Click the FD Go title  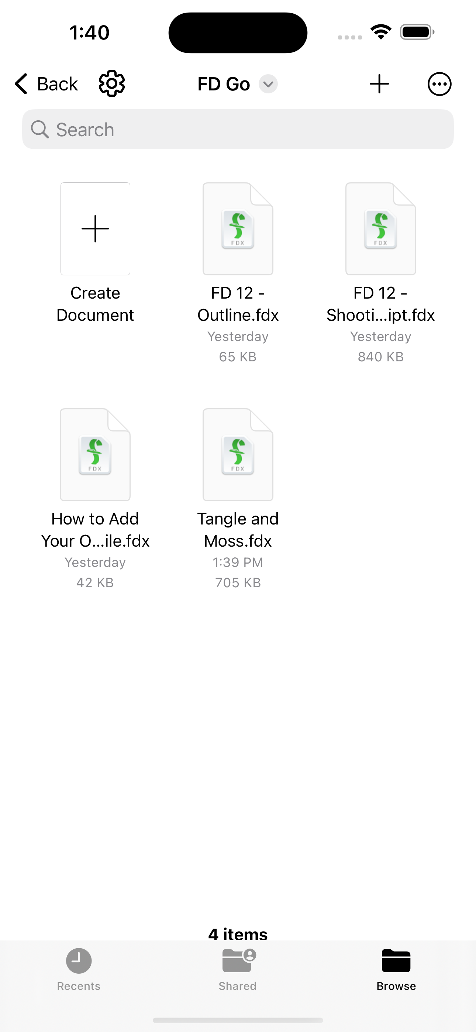click(224, 84)
